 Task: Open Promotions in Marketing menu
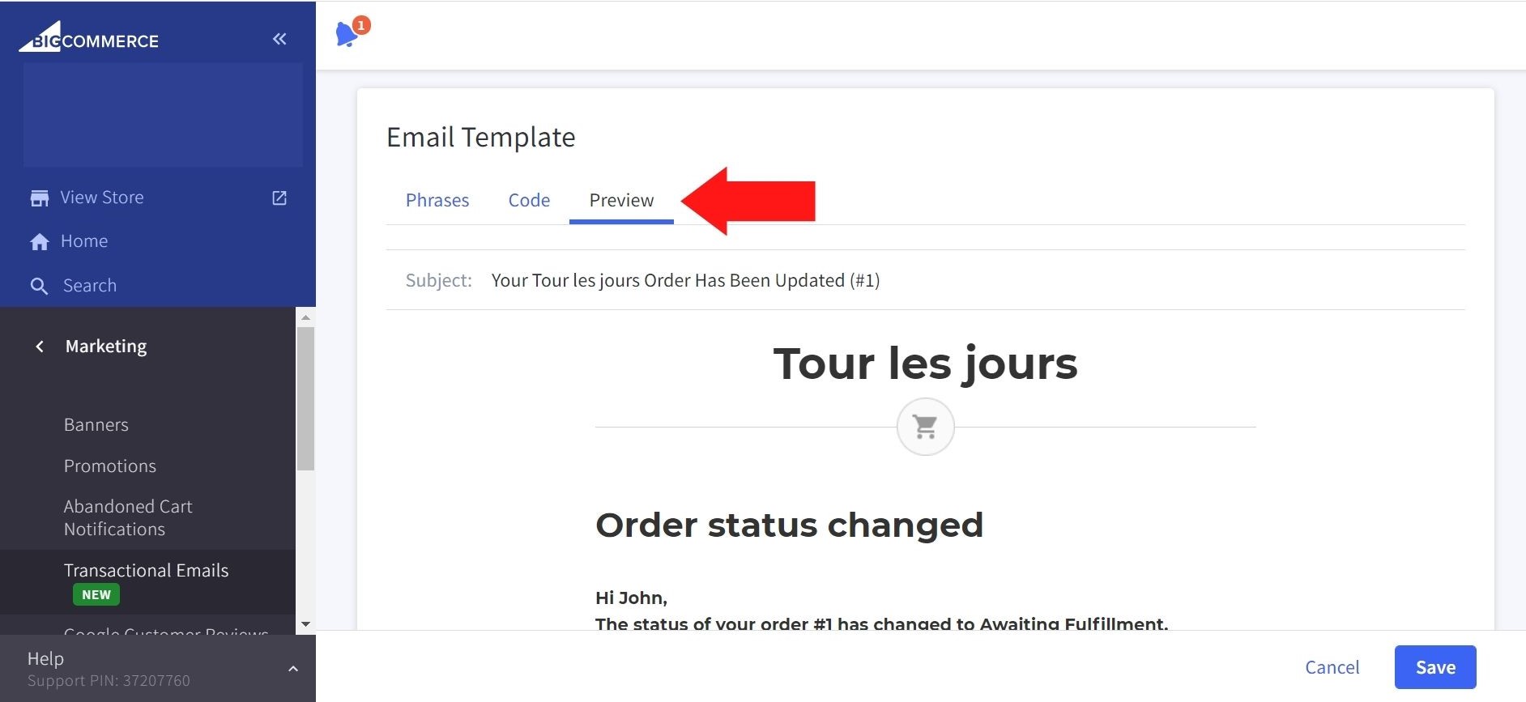[110, 466]
